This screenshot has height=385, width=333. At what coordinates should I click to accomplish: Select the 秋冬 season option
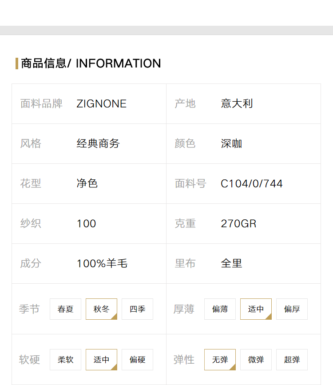tap(101, 309)
